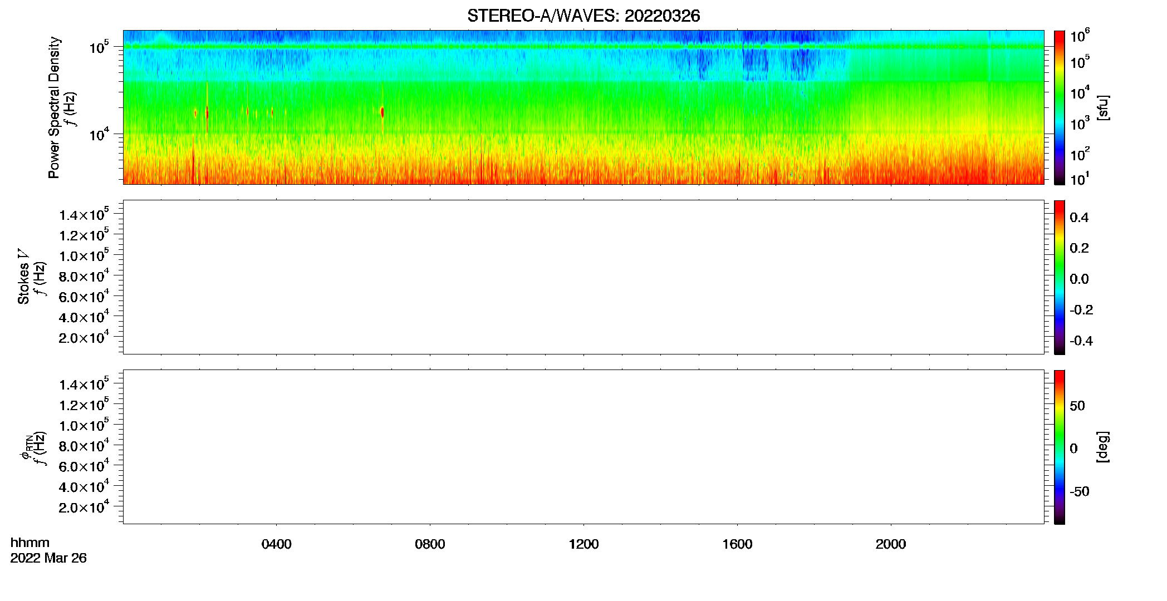Click the 1.4×10^5 tick in Stokes V panel
Viewport: 1167px width, 601px height.
tap(84, 214)
